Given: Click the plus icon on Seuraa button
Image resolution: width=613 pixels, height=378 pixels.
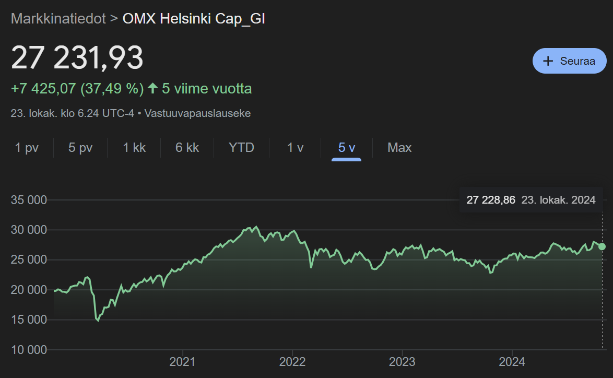Looking at the screenshot, I should point(548,61).
